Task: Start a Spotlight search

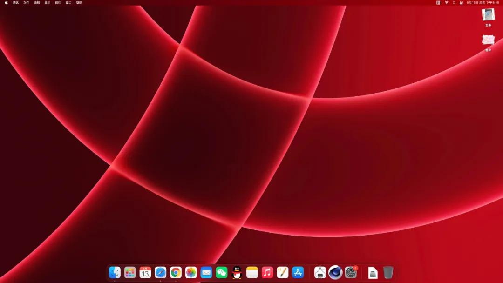Action: pyautogui.click(x=454, y=2)
